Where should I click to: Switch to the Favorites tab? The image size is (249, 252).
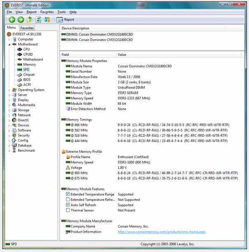(27, 28)
